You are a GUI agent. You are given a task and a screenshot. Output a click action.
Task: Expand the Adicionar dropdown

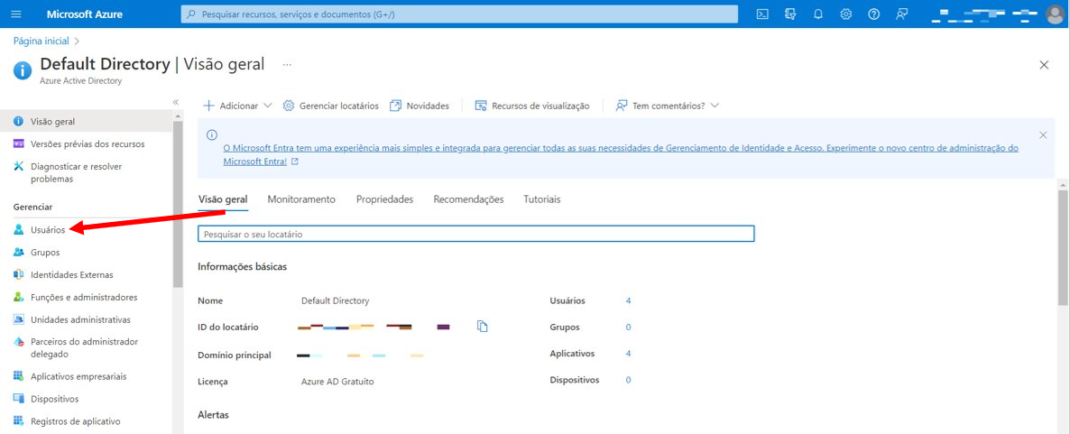pos(238,106)
